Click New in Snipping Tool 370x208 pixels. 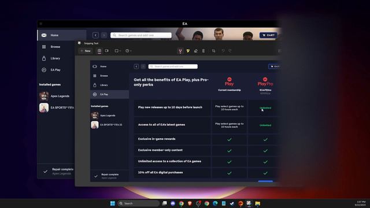[x=86, y=51]
